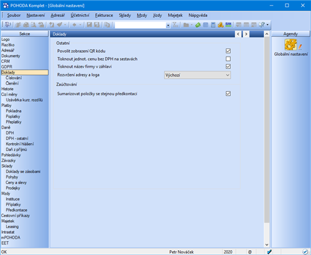Open the Účetnictví menu

pyautogui.click(x=80, y=15)
